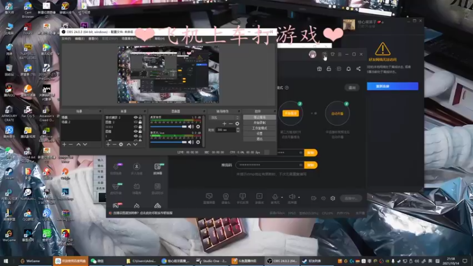Move scene up with the up arrow under 场景 list
This screenshot has height=266, width=473.
tap(79, 144)
